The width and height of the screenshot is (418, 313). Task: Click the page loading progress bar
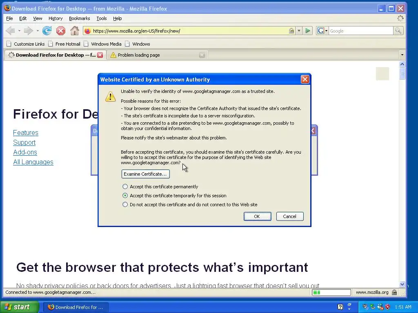tap(331, 292)
